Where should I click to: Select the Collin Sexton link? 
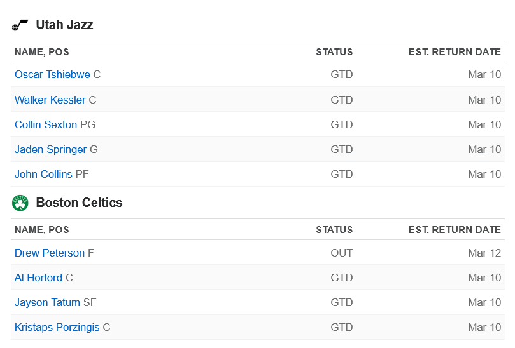pos(46,124)
